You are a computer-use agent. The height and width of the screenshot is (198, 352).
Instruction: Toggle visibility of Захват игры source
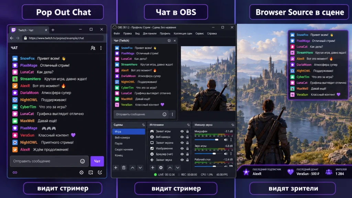click(182, 131)
